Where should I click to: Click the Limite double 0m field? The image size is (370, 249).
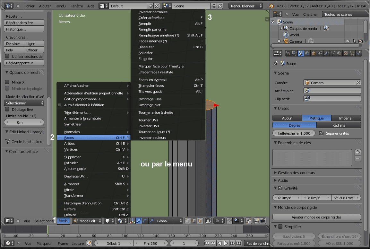(x=24, y=122)
